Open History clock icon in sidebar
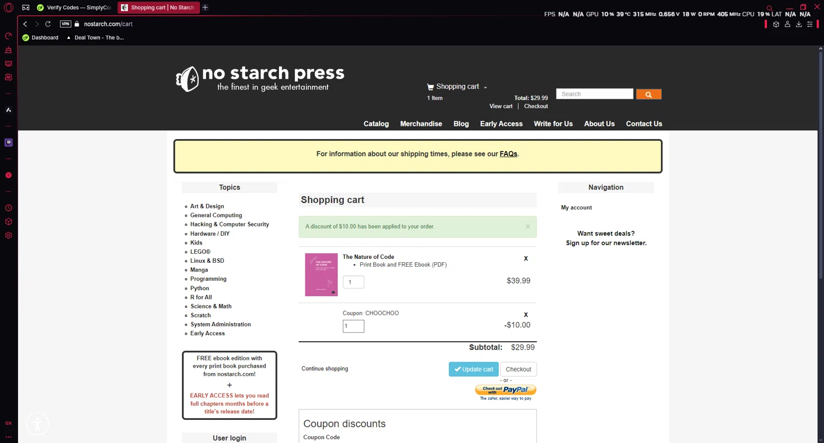Image resolution: width=824 pixels, height=443 pixels. pos(8,208)
